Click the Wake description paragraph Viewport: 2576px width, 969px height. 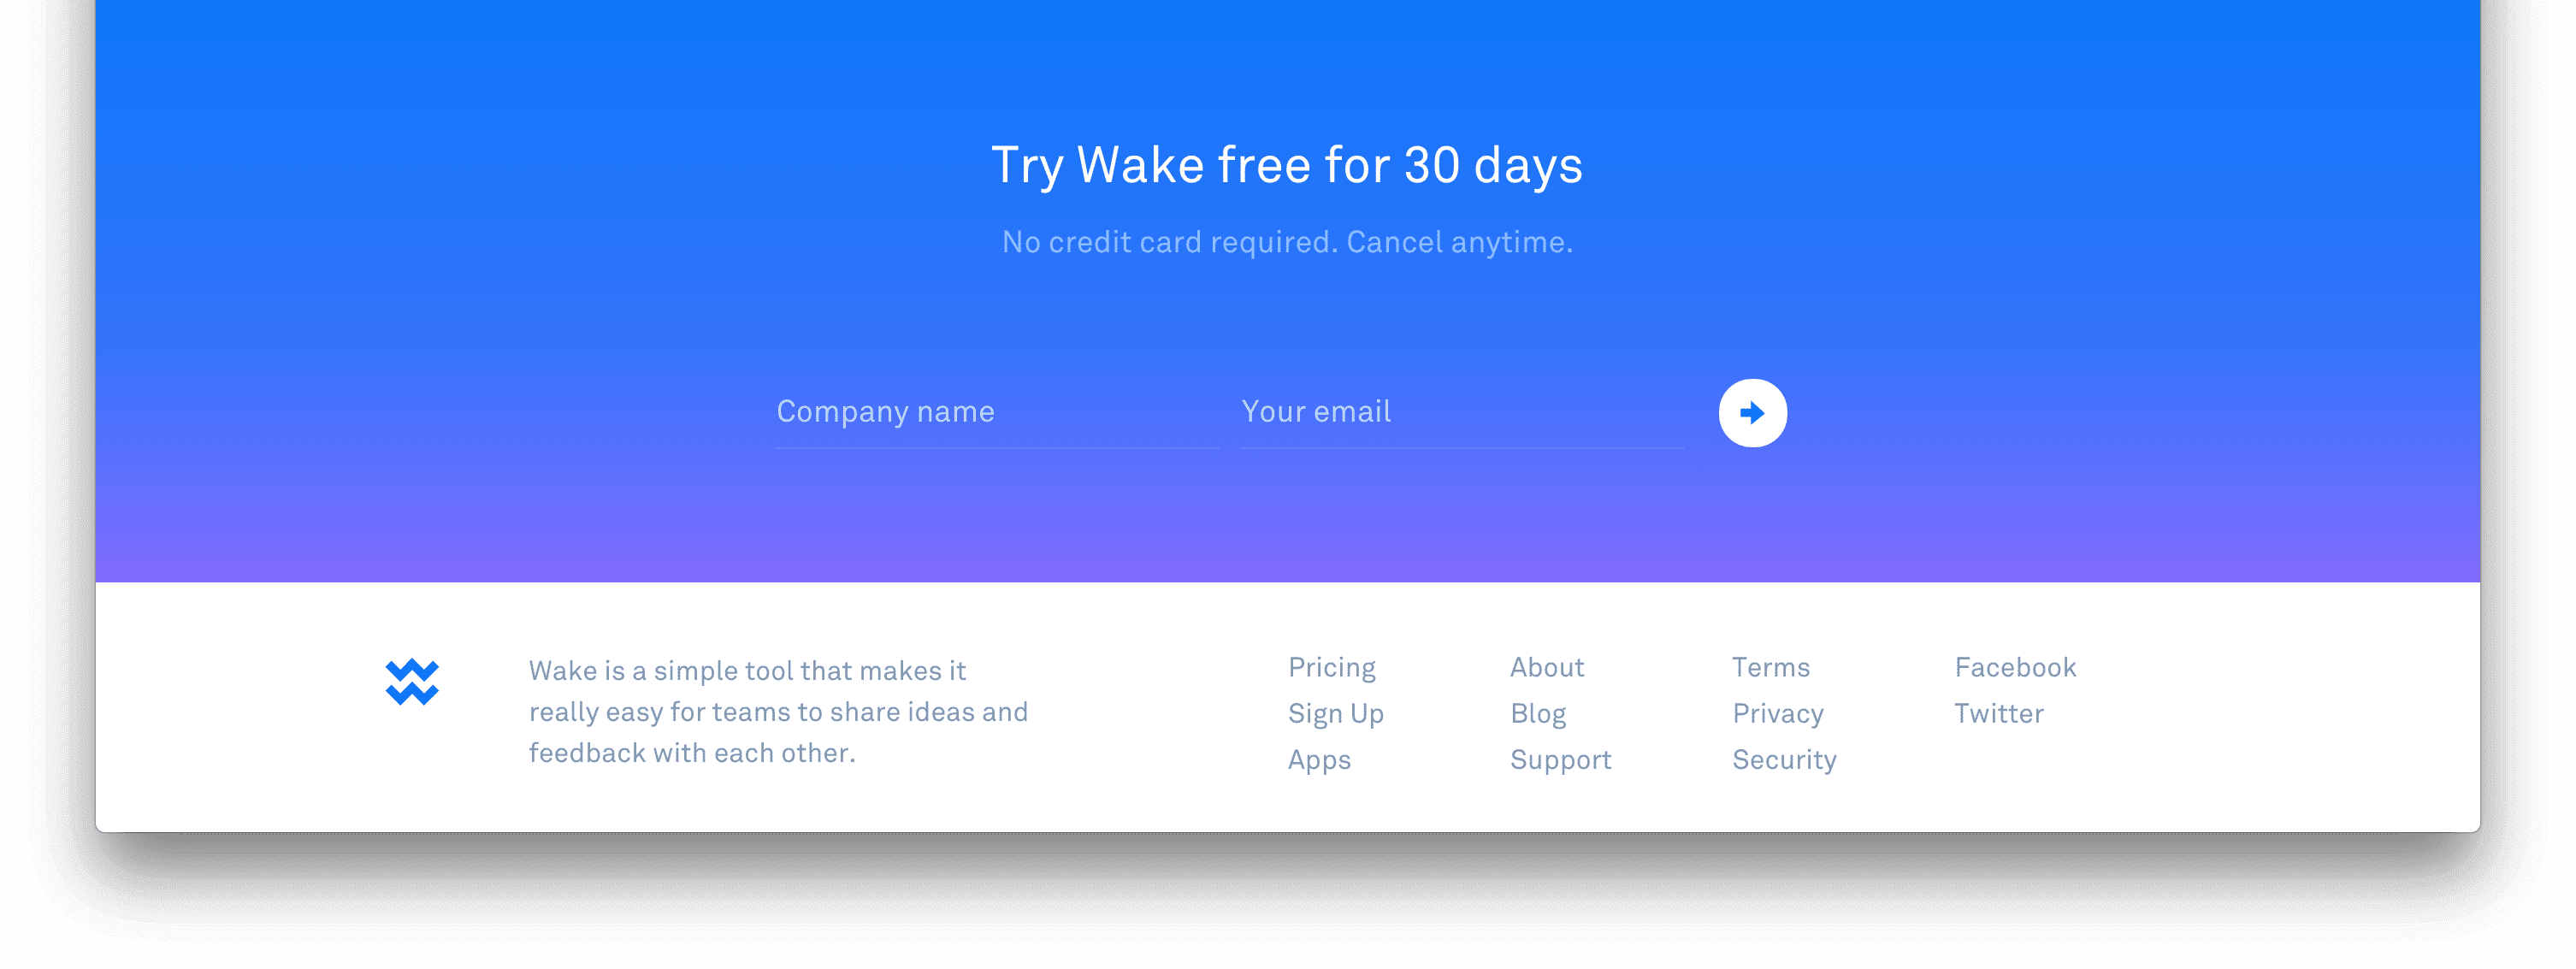point(777,711)
